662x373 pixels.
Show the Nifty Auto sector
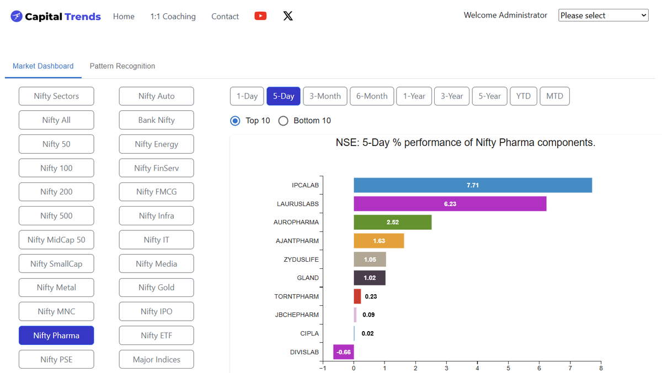tap(156, 96)
